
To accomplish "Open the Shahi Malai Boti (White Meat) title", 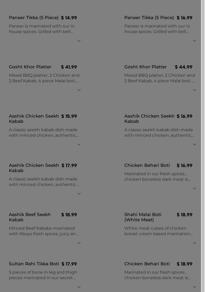I will coord(143,217).
